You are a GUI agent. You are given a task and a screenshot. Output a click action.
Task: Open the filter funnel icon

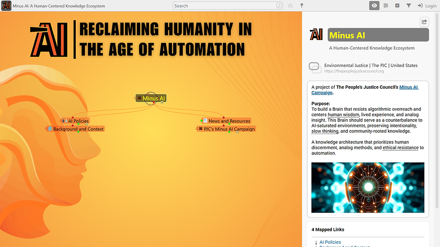click(x=409, y=5)
